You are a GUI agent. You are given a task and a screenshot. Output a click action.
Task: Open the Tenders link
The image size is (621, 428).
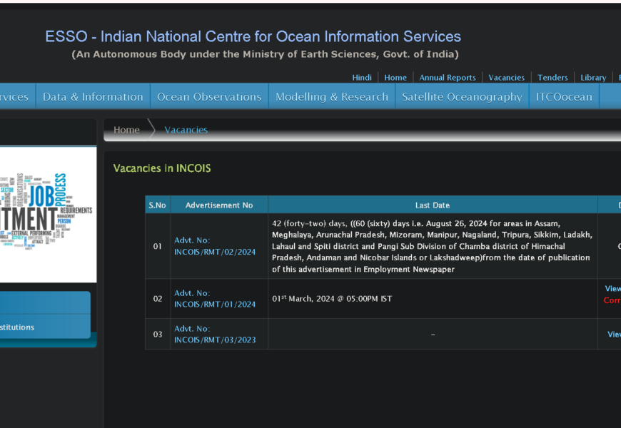[x=552, y=78]
